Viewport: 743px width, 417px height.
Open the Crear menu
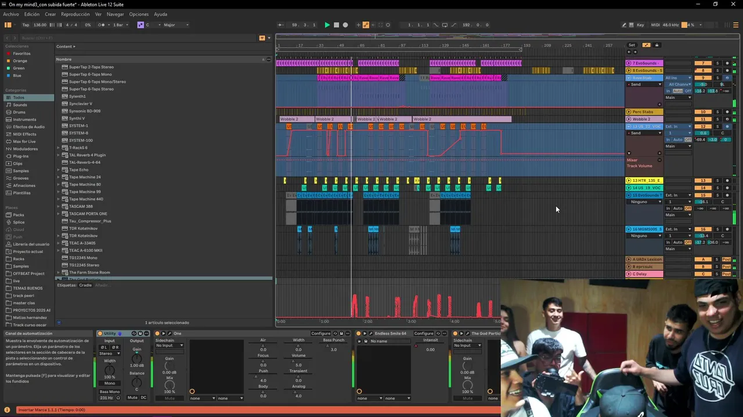[51, 14]
